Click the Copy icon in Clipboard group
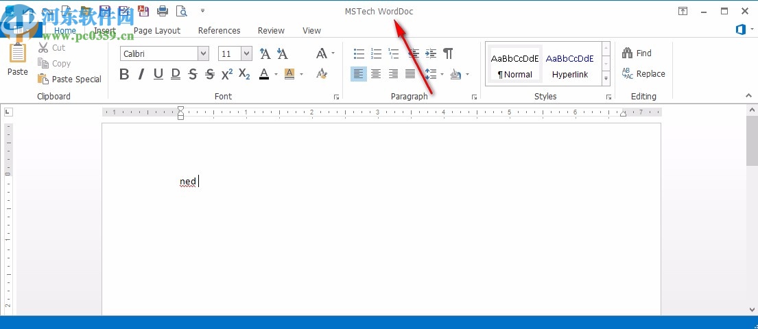Viewport: 758px width, 329px height. coord(43,63)
